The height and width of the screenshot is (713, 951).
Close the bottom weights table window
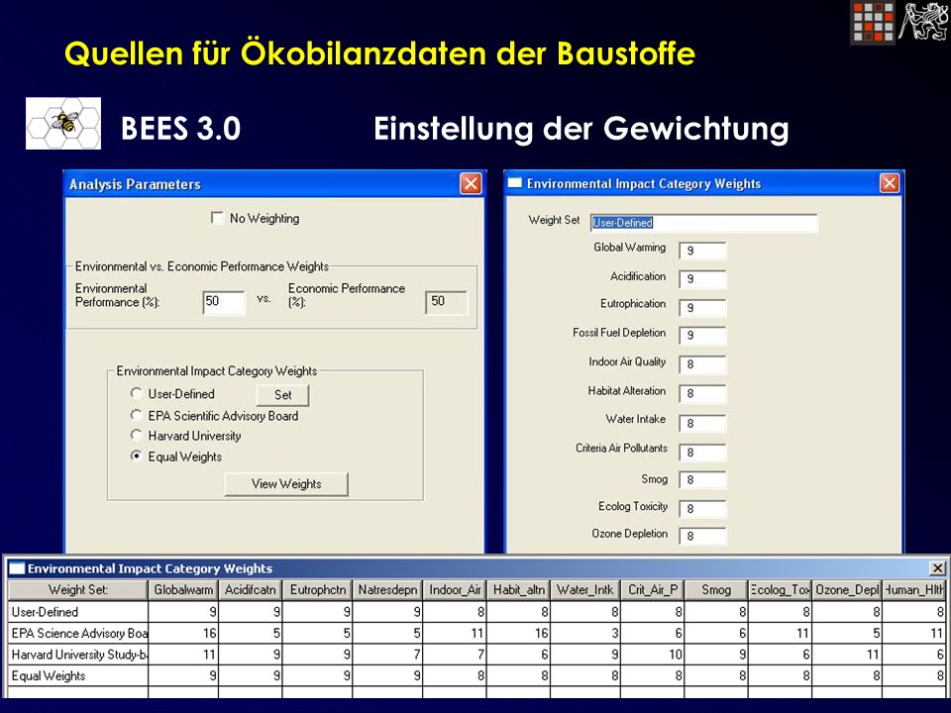click(937, 568)
